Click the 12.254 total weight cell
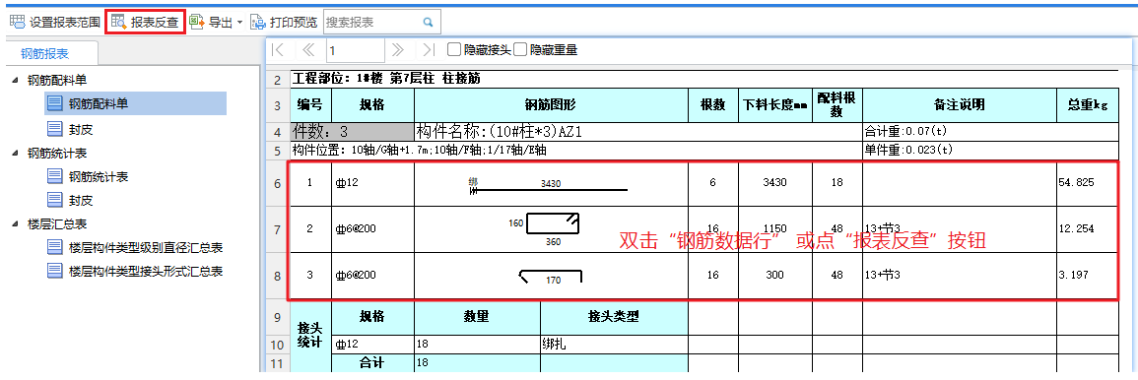 [x=1087, y=229]
